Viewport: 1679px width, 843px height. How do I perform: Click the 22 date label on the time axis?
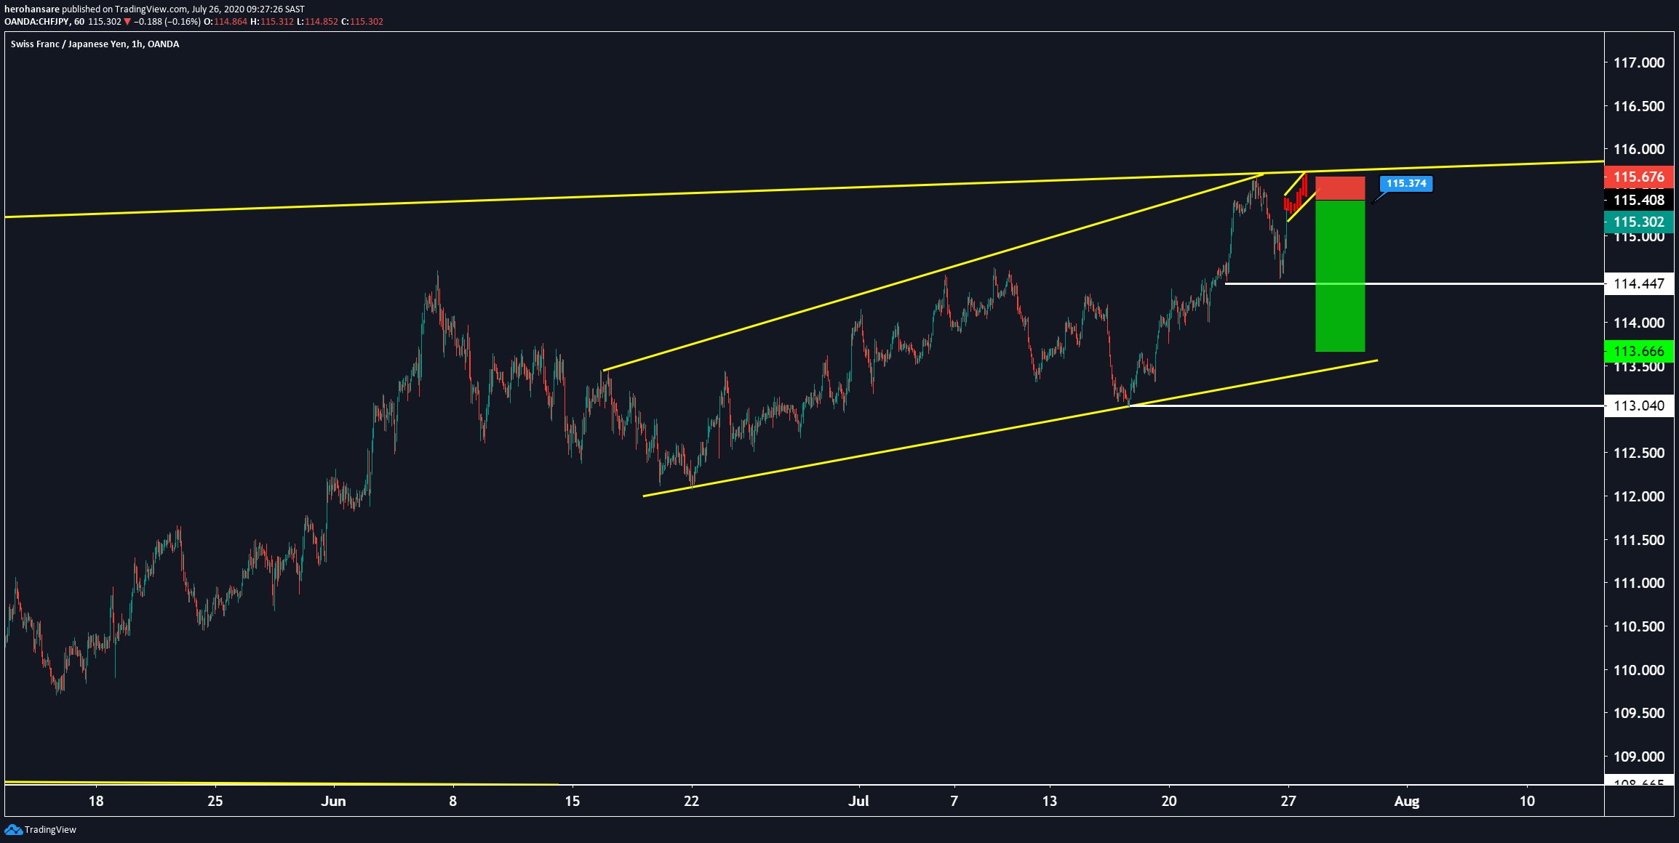click(x=691, y=801)
